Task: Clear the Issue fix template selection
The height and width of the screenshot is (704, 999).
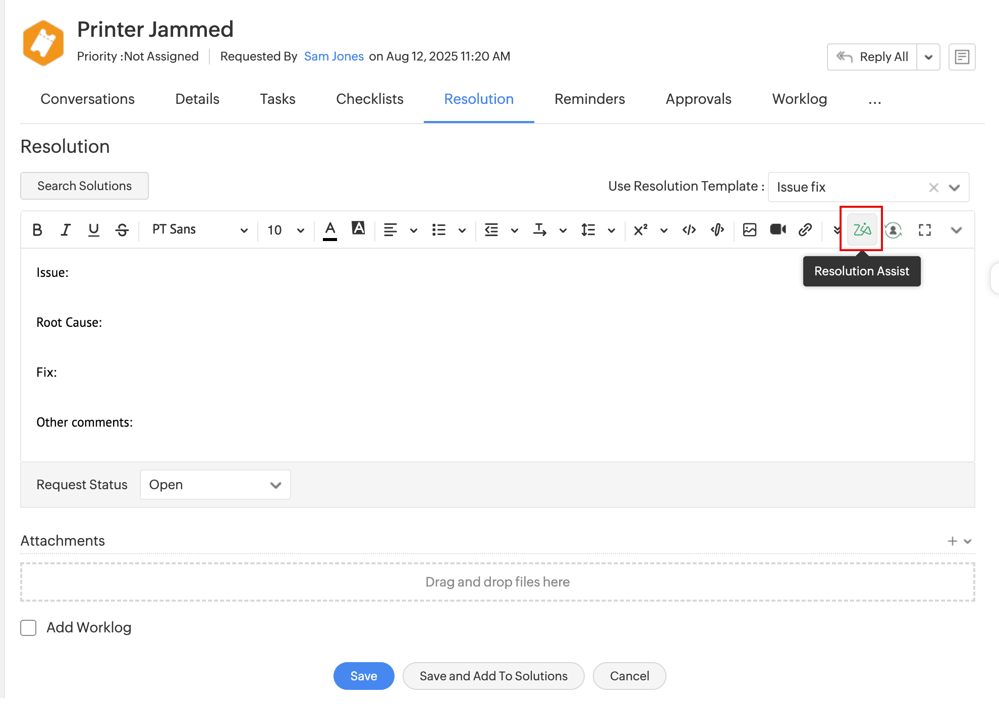Action: point(933,188)
